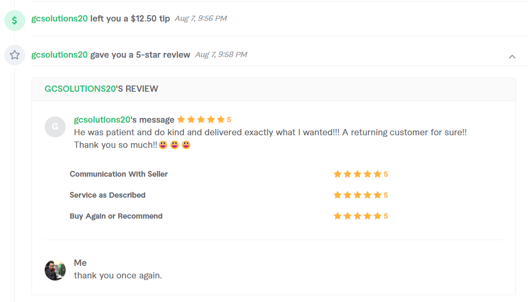This screenshot has height=302, width=528.
Task: Open gcsolutions20 link in the tip notification
Action: 59,18
